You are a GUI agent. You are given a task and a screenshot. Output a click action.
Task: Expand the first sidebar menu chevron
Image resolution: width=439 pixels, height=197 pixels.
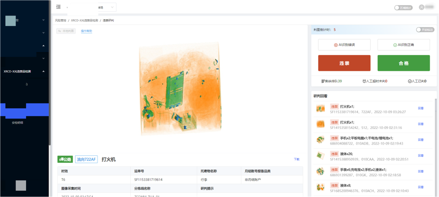pyautogui.click(x=43, y=20)
